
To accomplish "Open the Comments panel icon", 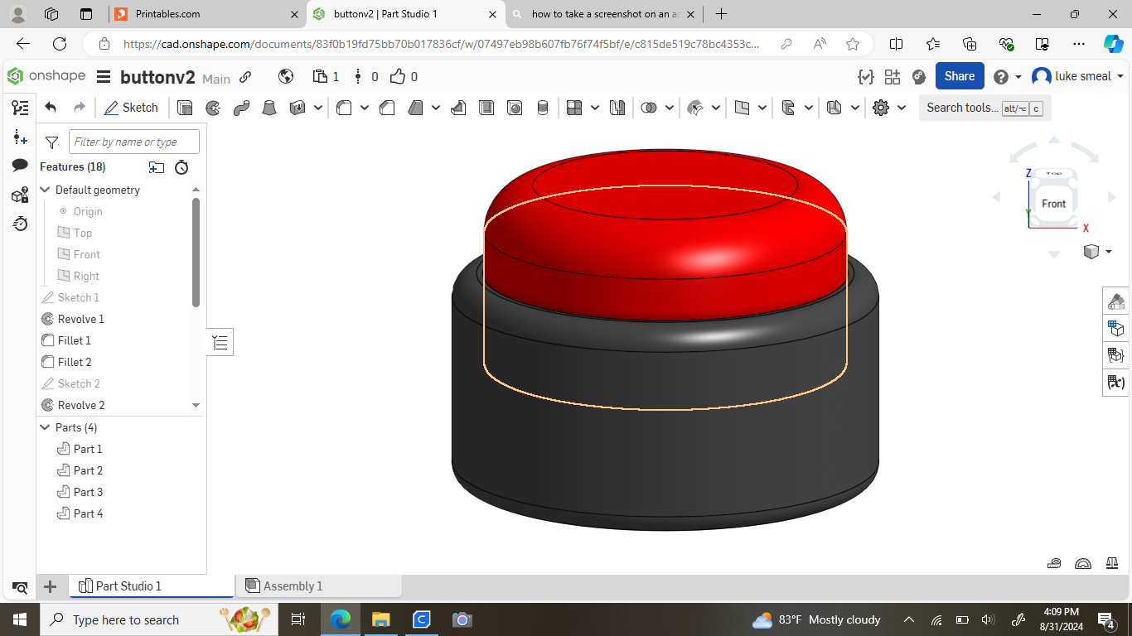I will pos(20,166).
